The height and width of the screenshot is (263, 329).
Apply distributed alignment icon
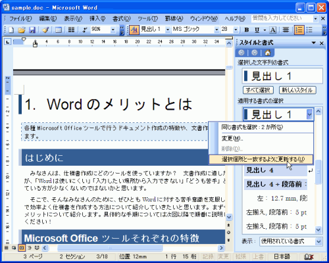point(286,30)
